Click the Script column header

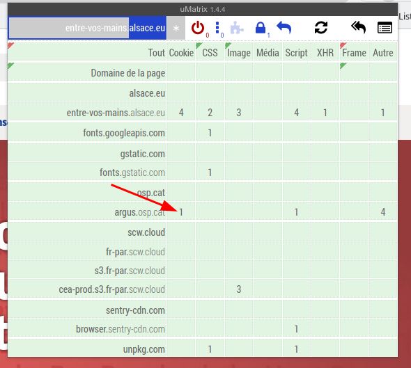pos(297,53)
